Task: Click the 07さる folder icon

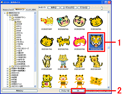Action: [x=15, y=35]
